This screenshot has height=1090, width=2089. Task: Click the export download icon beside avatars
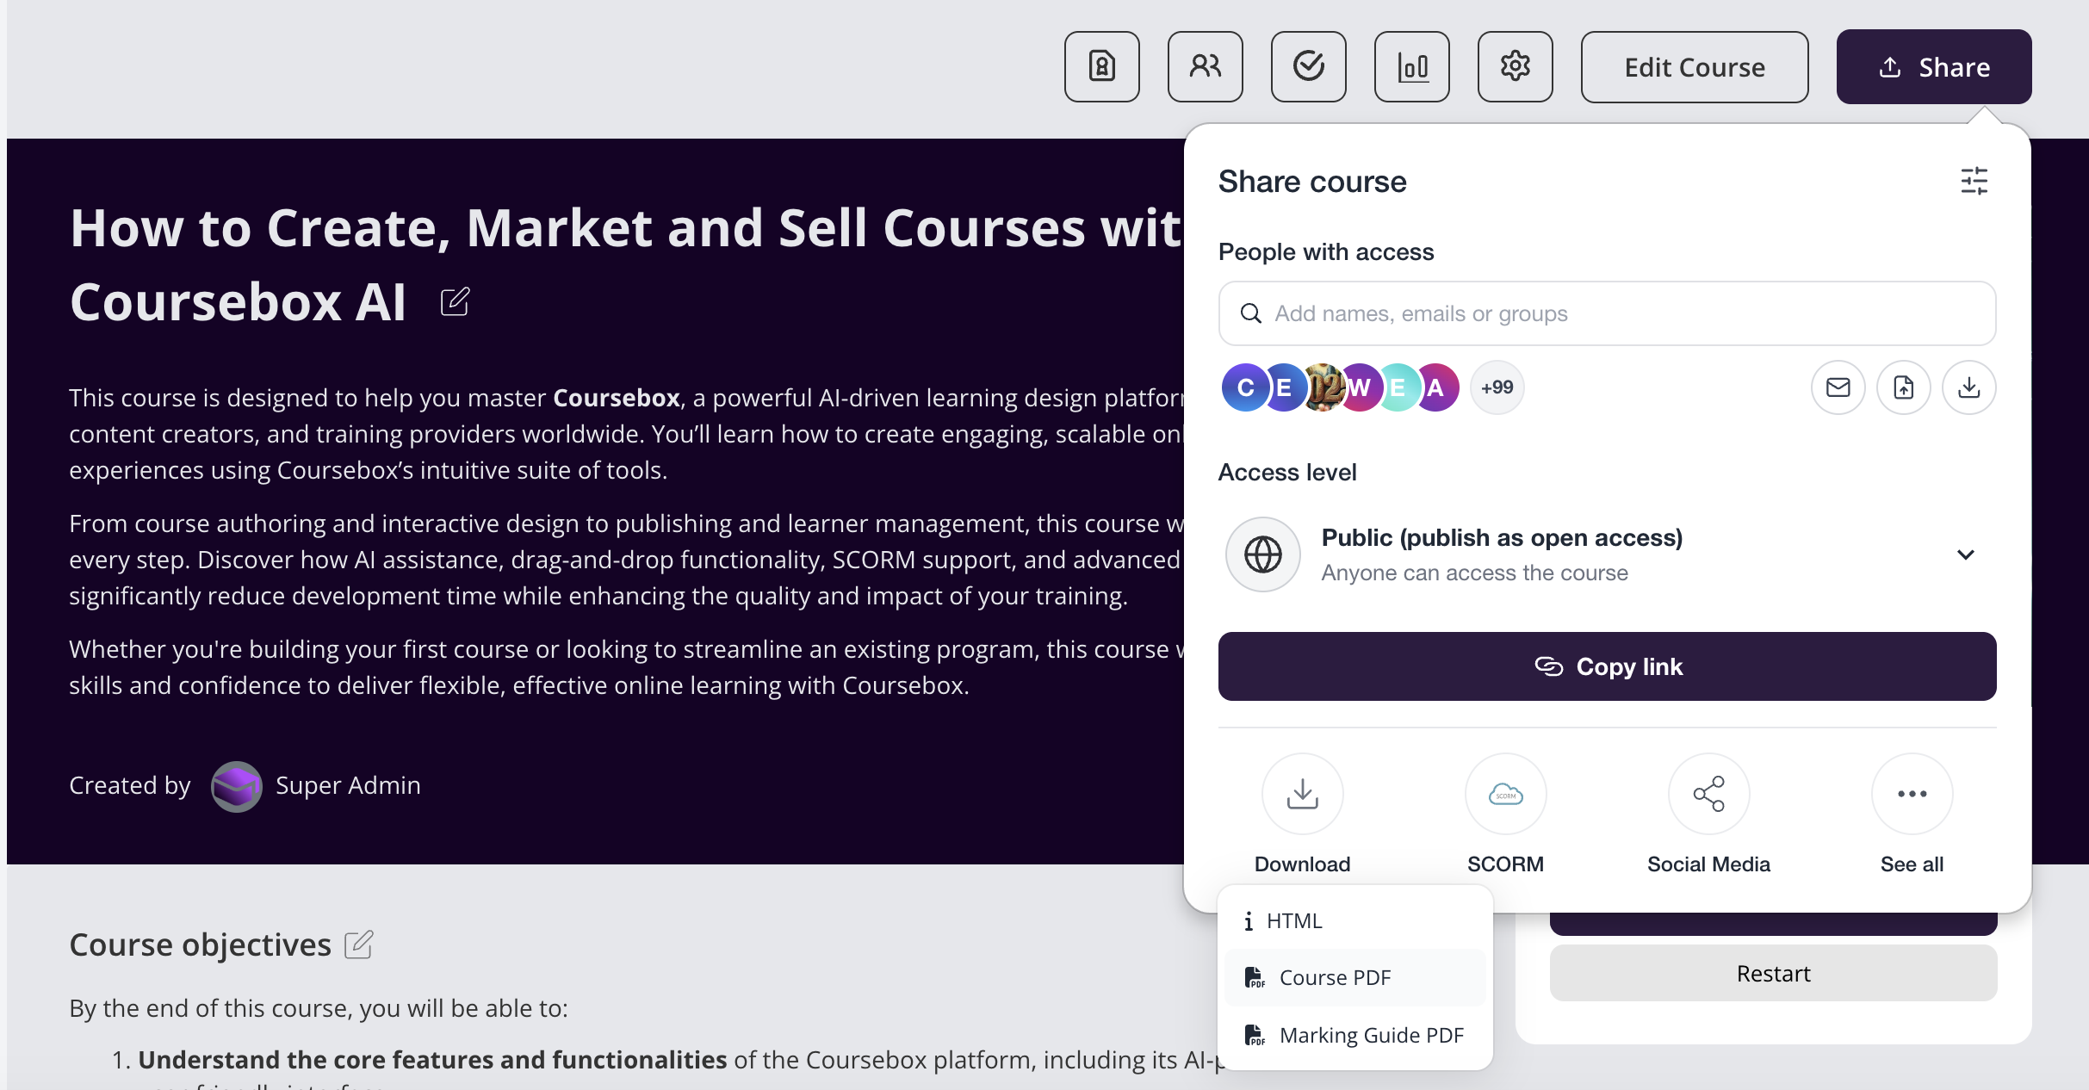click(1968, 387)
